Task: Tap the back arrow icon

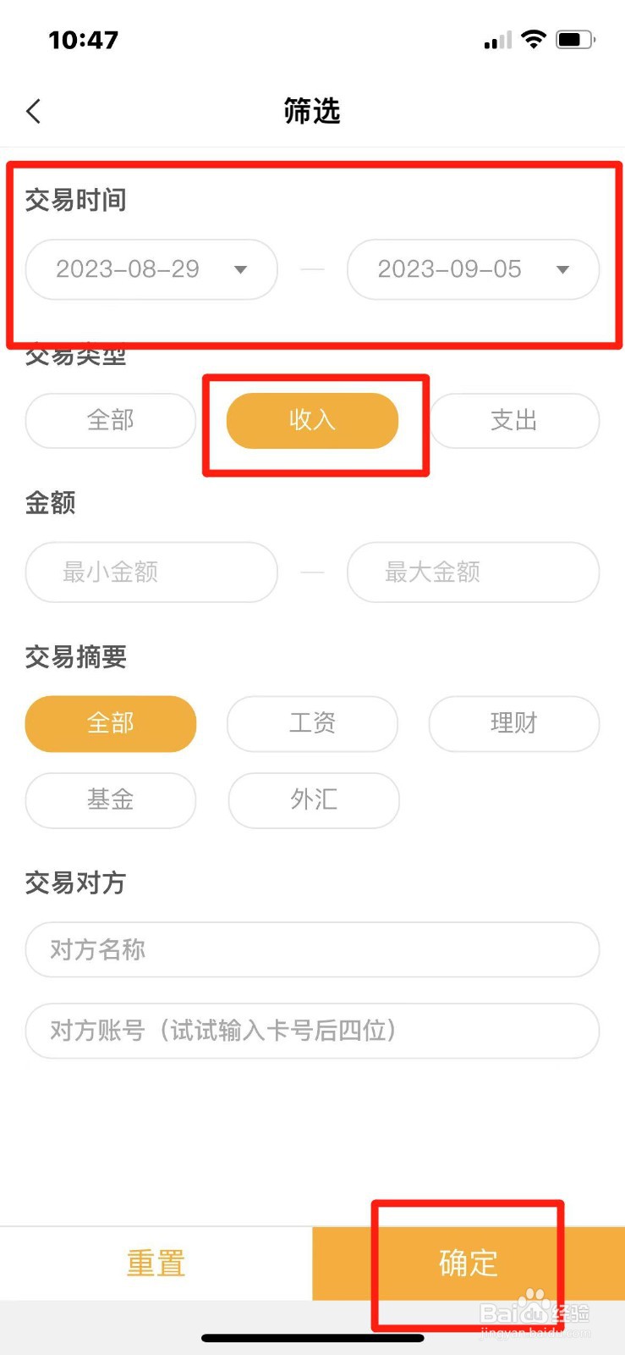Action: (x=34, y=111)
